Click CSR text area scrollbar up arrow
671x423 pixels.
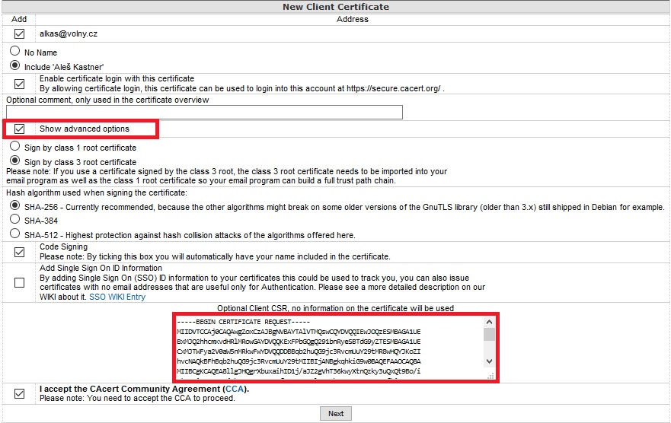[489, 321]
